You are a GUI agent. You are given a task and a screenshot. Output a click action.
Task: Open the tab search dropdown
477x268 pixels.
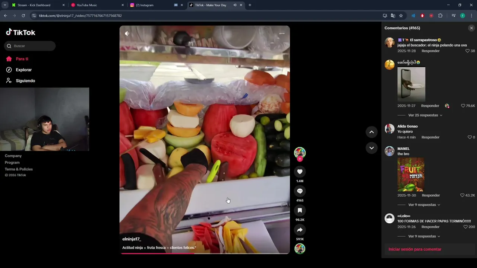coord(5,5)
